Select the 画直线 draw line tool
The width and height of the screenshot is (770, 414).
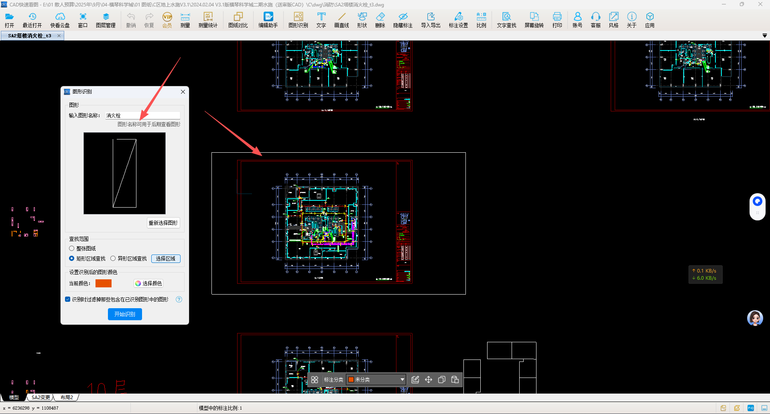[x=341, y=20]
